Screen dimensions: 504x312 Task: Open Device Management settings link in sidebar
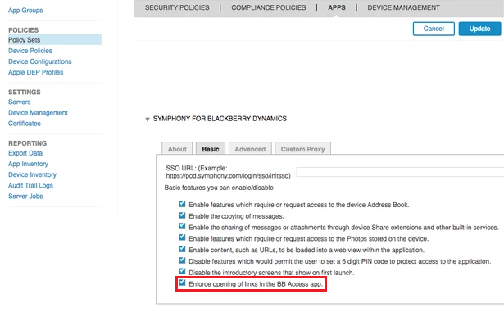[38, 113]
